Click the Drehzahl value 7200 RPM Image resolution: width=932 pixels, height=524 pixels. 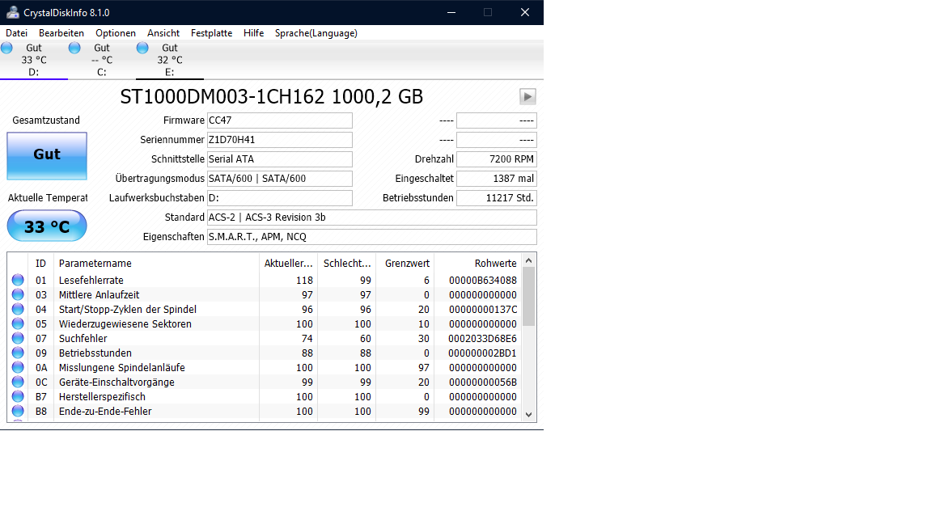click(496, 159)
